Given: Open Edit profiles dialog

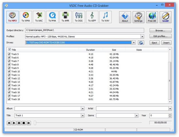Looking at the screenshot, I should click(160, 36).
